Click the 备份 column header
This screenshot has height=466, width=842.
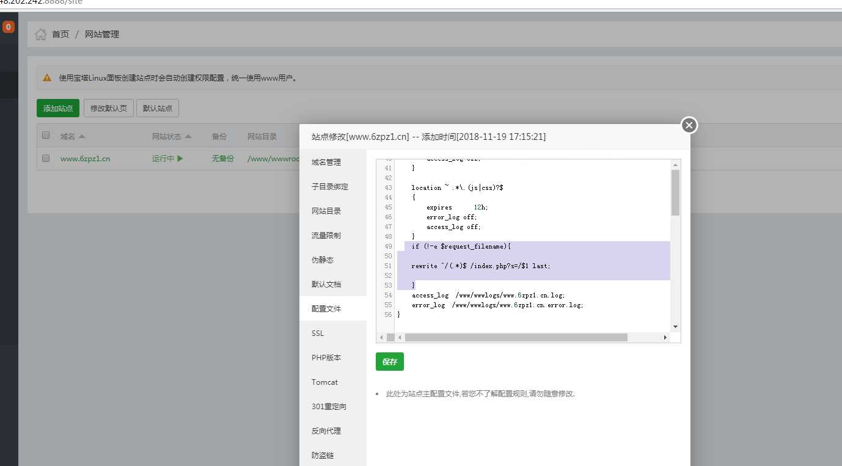(219, 136)
